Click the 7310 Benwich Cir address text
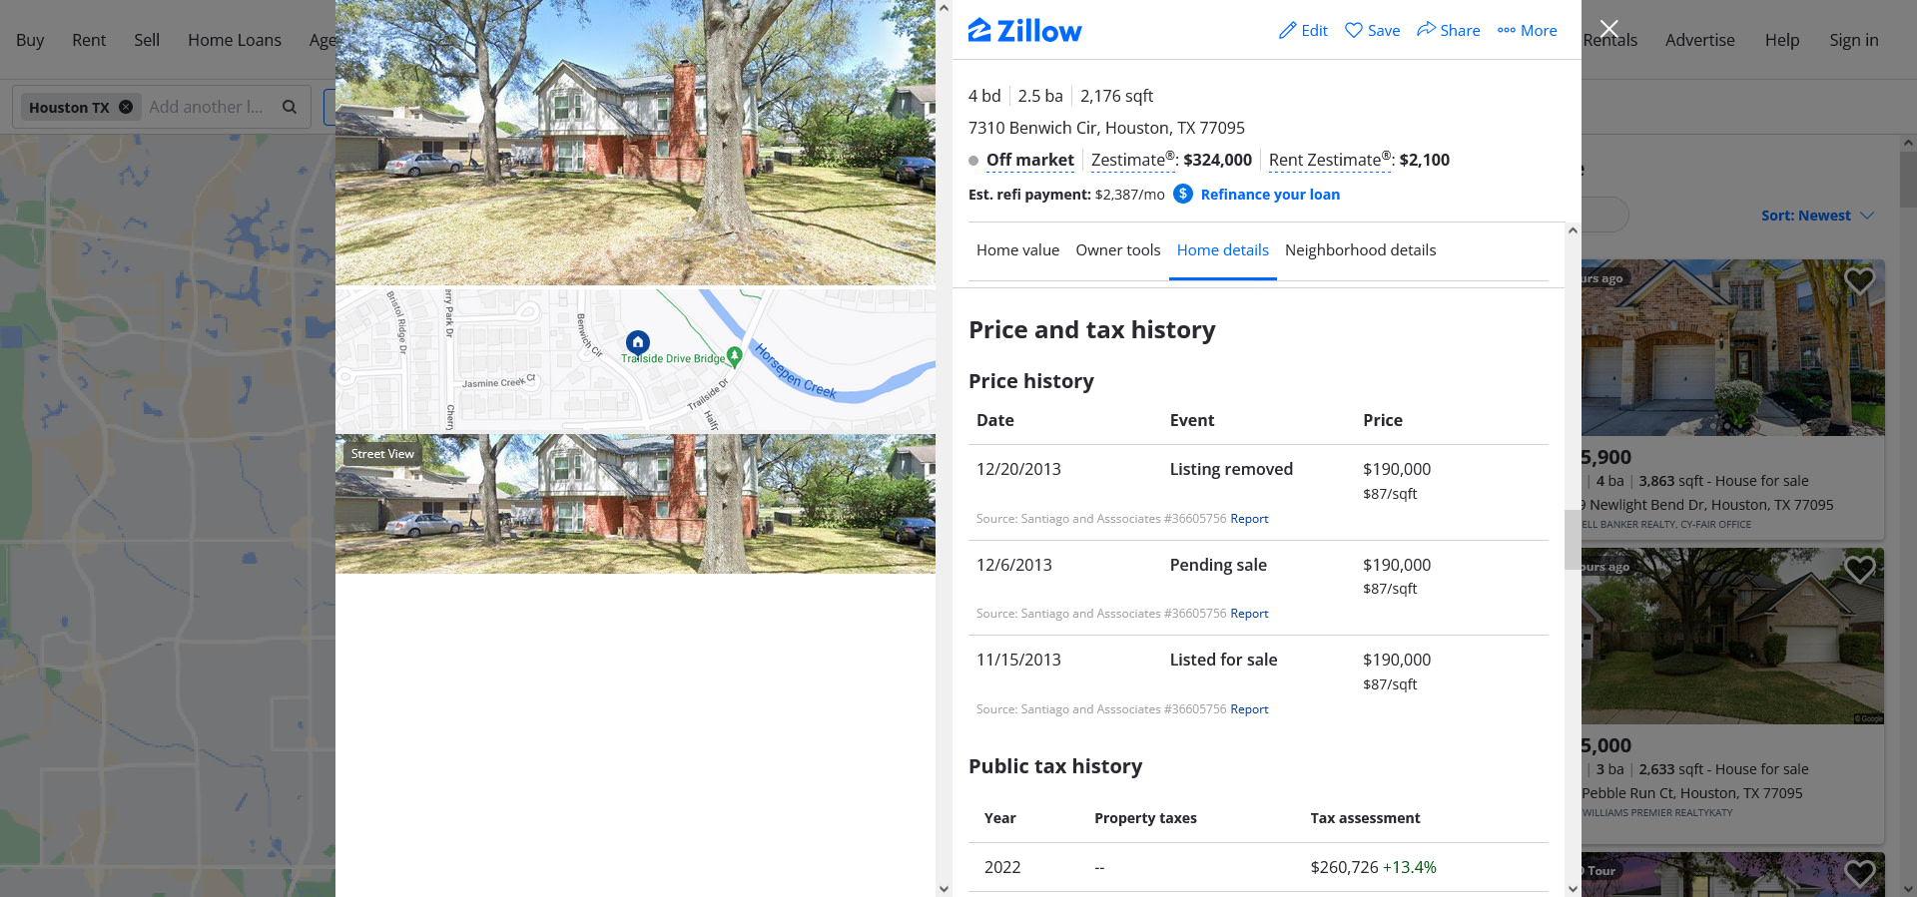The width and height of the screenshot is (1917, 897). tap(1106, 128)
